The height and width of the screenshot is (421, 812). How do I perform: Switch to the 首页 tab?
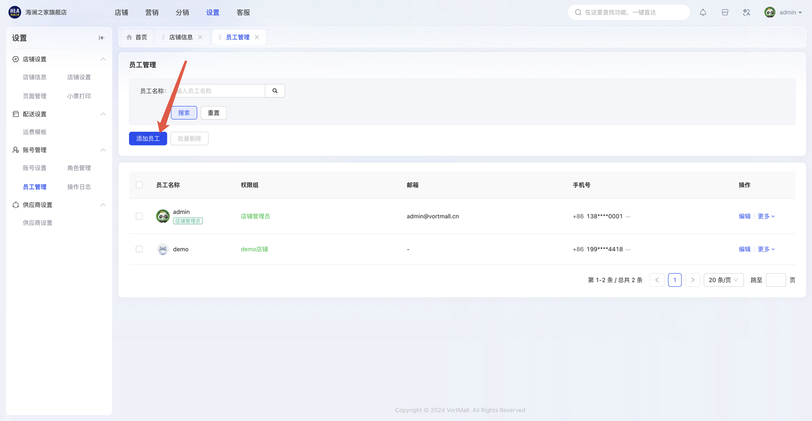[x=137, y=37]
